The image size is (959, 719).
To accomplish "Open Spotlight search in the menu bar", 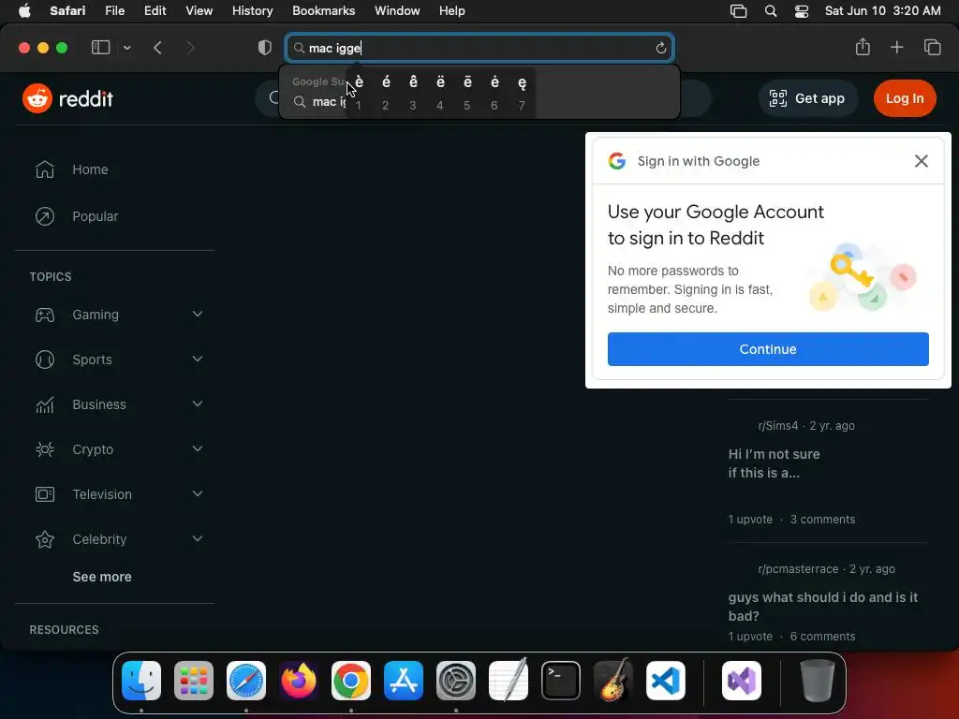I will pos(771,11).
